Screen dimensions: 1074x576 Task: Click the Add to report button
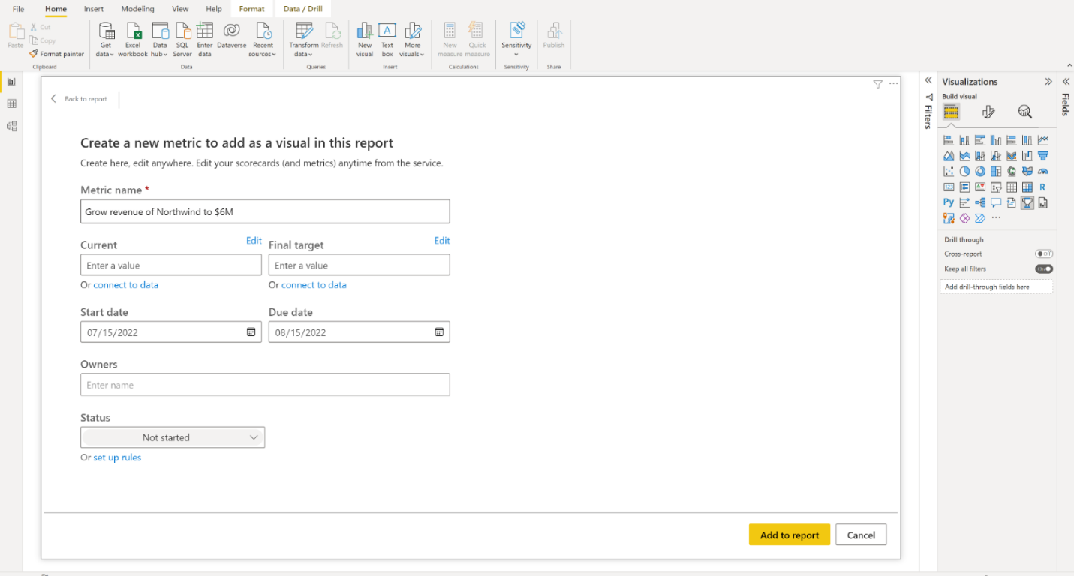[789, 535]
